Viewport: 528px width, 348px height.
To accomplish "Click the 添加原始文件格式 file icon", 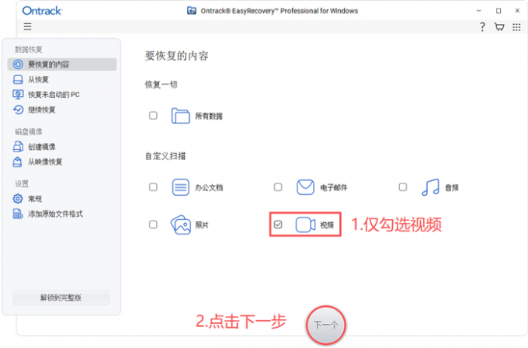I will [x=18, y=214].
